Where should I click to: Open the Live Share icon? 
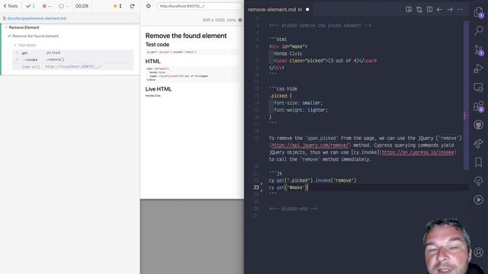click(x=479, y=144)
